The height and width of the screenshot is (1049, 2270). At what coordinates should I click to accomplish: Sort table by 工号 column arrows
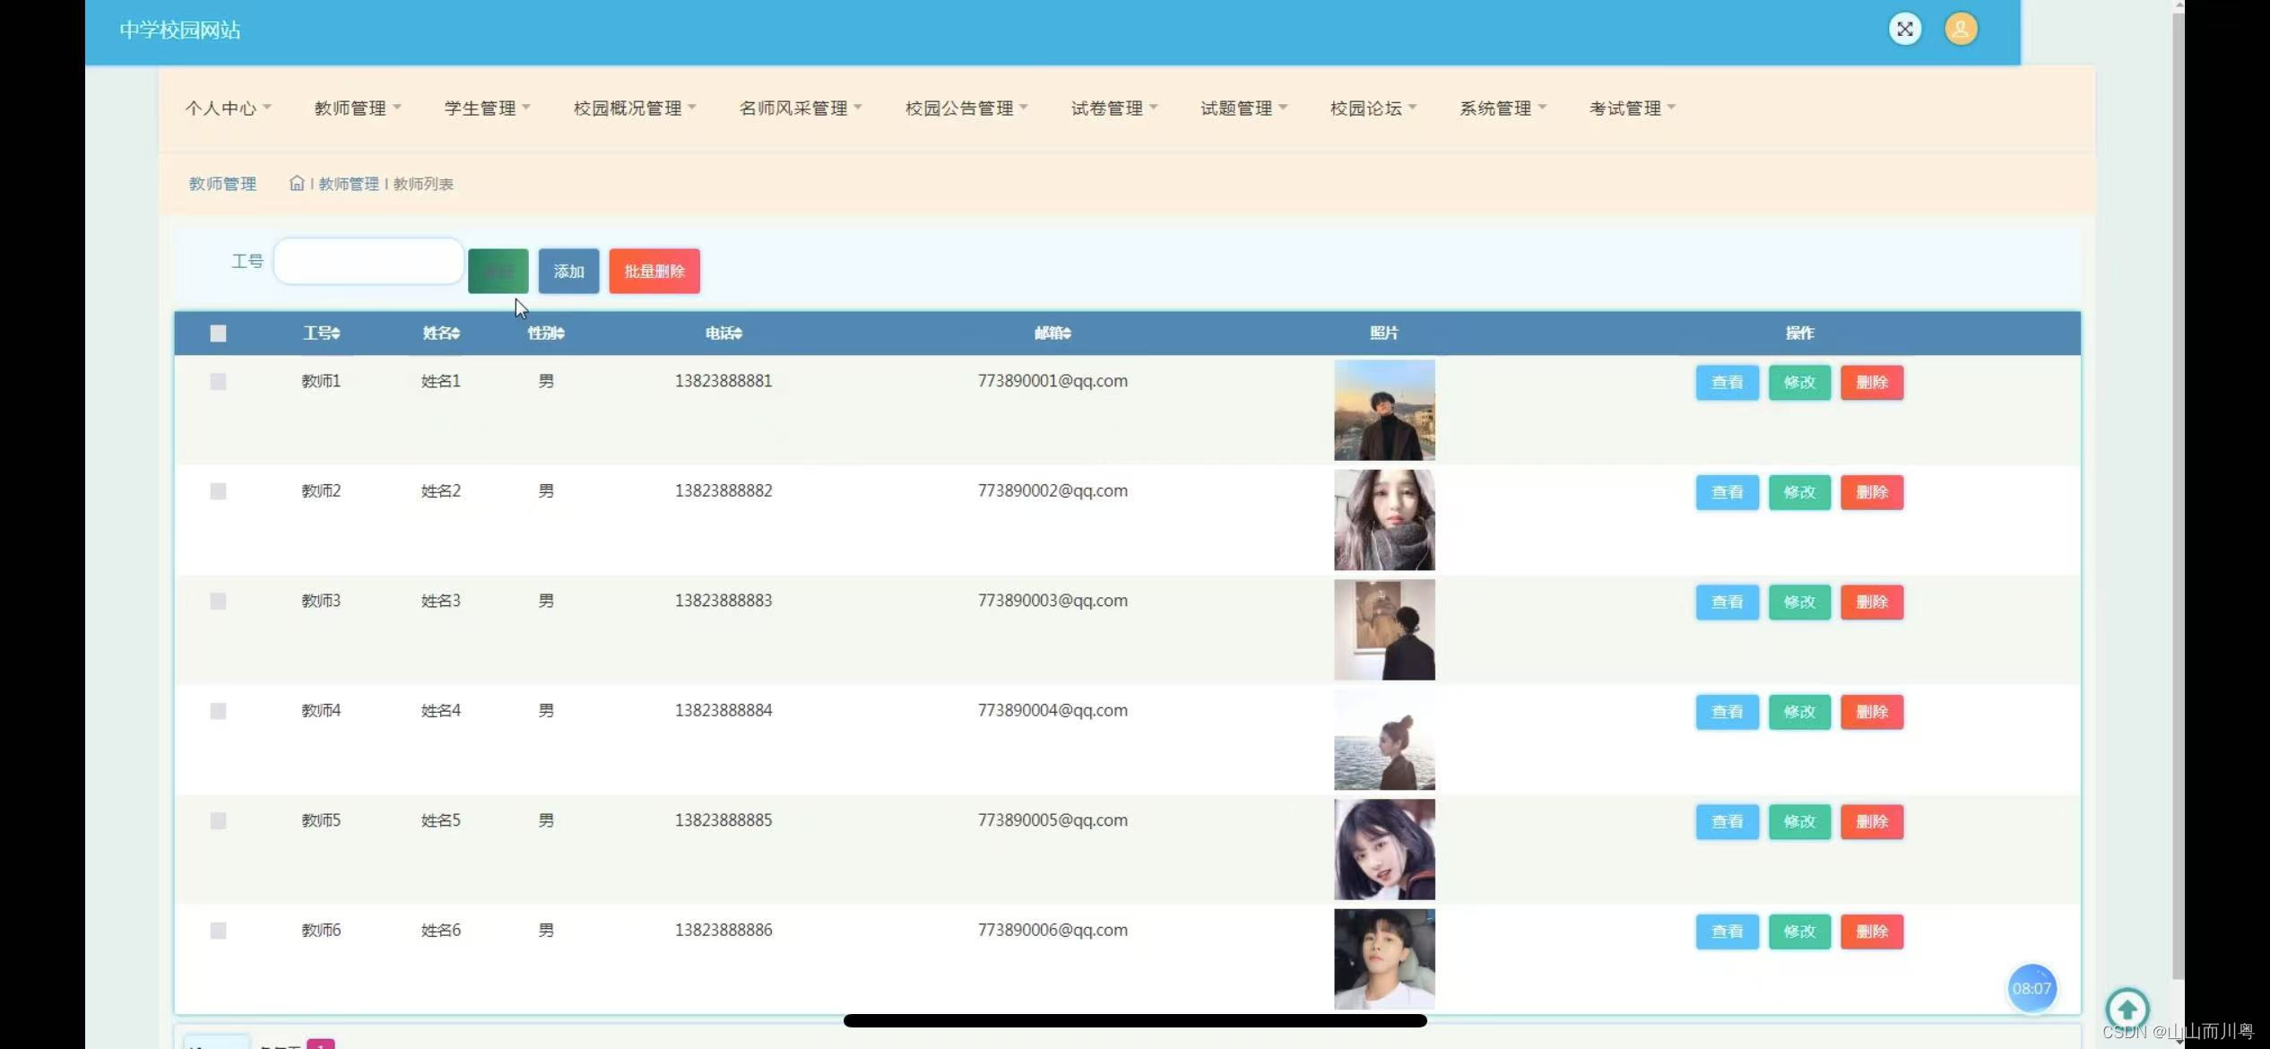(335, 334)
